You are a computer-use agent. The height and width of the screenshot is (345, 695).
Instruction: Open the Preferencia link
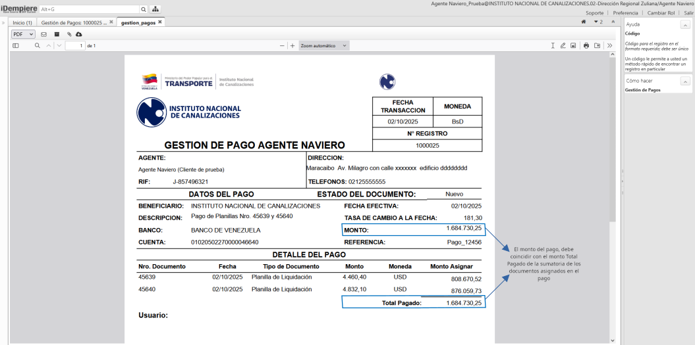tap(625, 13)
